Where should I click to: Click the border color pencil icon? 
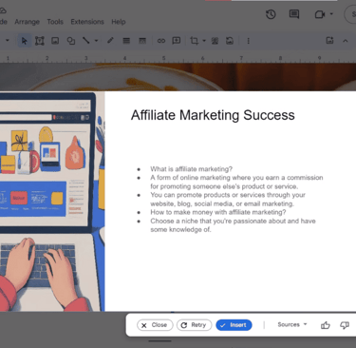(110, 40)
